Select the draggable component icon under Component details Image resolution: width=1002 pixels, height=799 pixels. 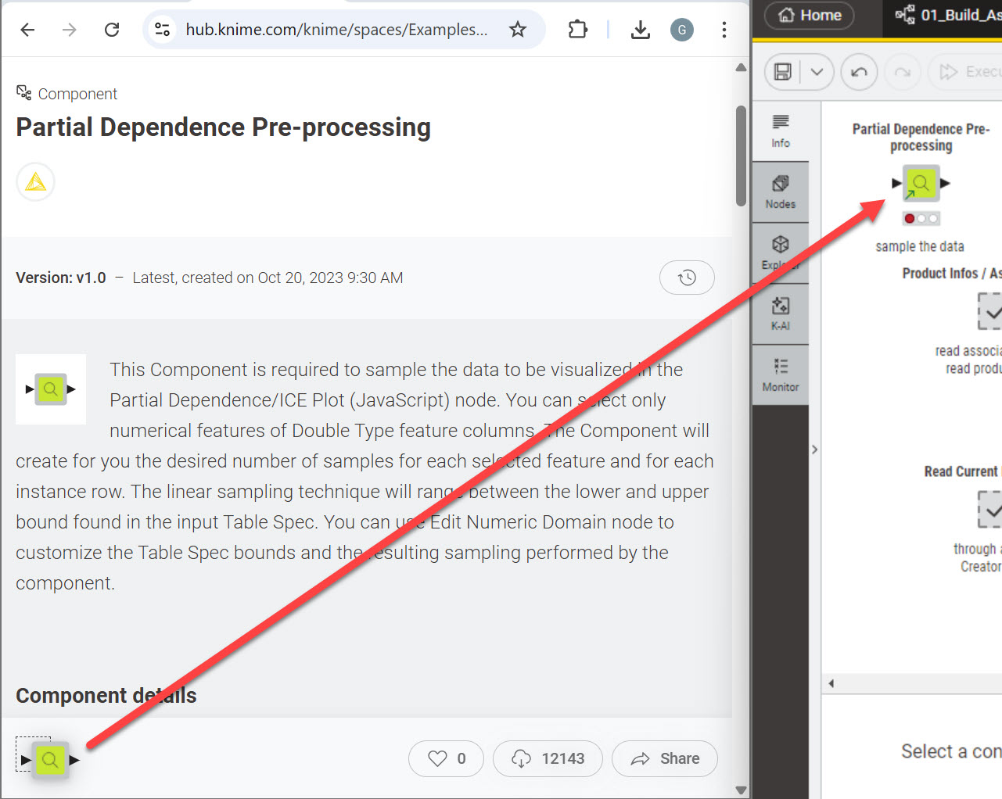50,759
